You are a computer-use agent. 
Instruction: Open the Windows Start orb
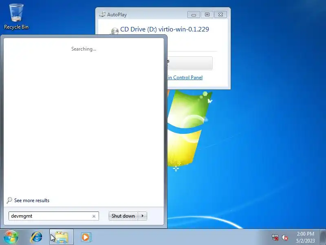coord(11,237)
